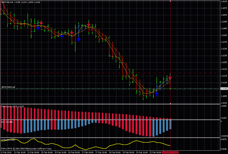Click the 1.6495 price scale label

(x=224, y=22)
